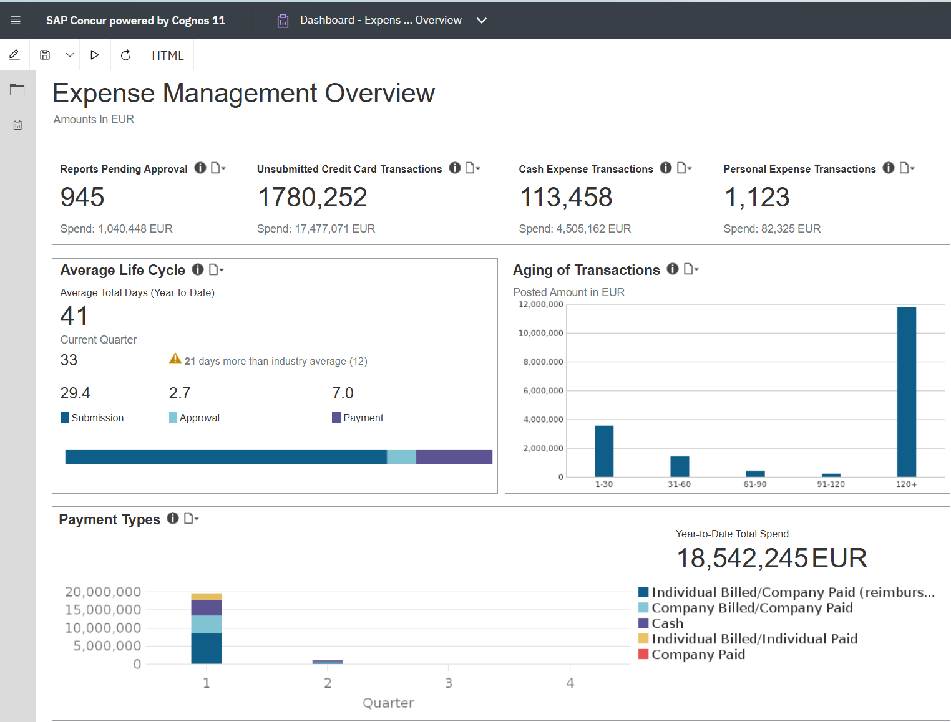This screenshot has width=951, height=722.
Task: Click the 120+ aging bar
Action: point(906,392)
